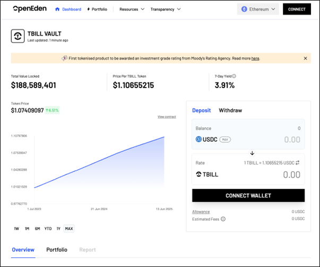Click the '1 TBILL ≈ 1.10655215 USDC' rate text

tap(269, 163)
